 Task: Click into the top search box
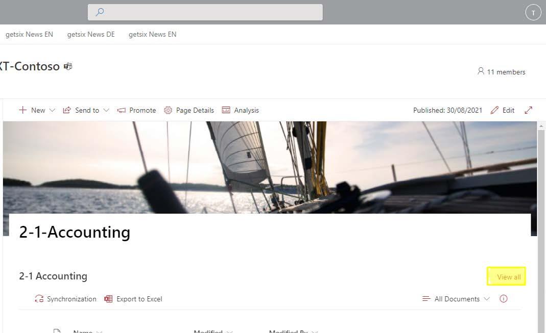pyautogui.click(x=205, y=12)
